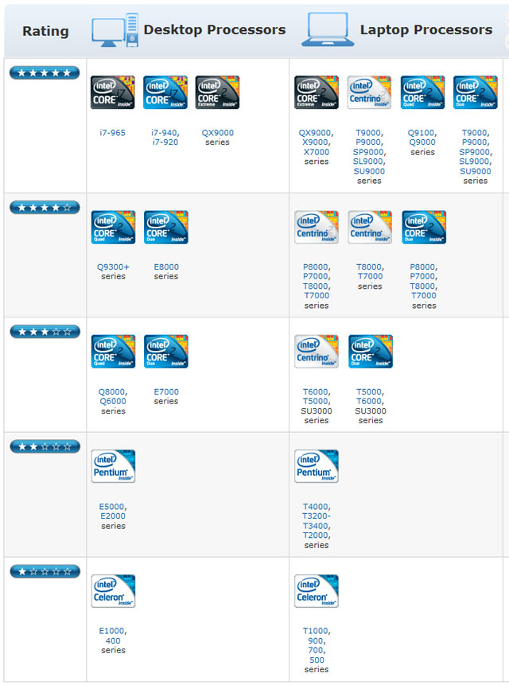The height and width of the screenshot is (685, 509).
Task: Open the Q9300+ series link
Action: pos(113,267)
